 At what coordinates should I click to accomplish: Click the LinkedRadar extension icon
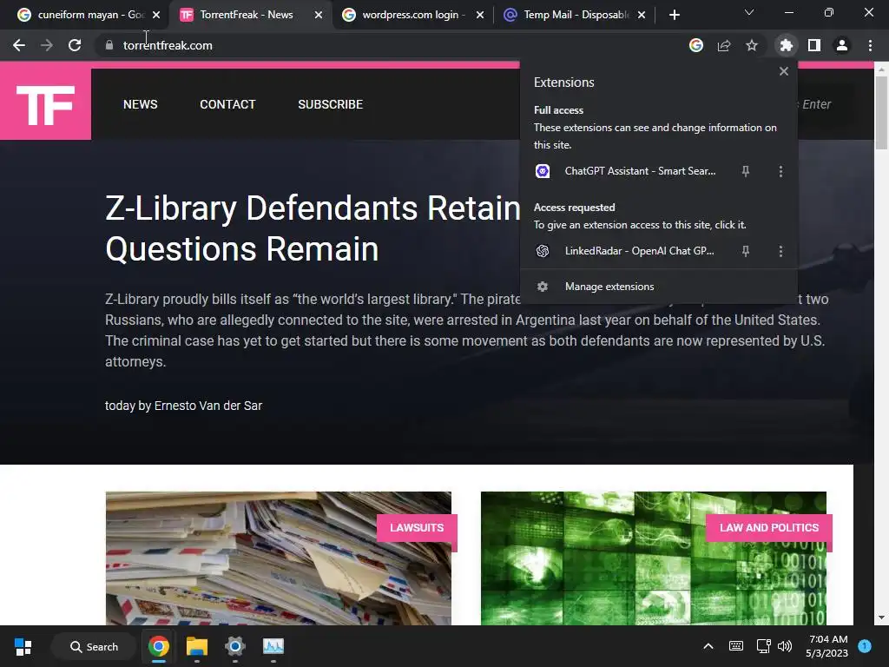(543, 251)
